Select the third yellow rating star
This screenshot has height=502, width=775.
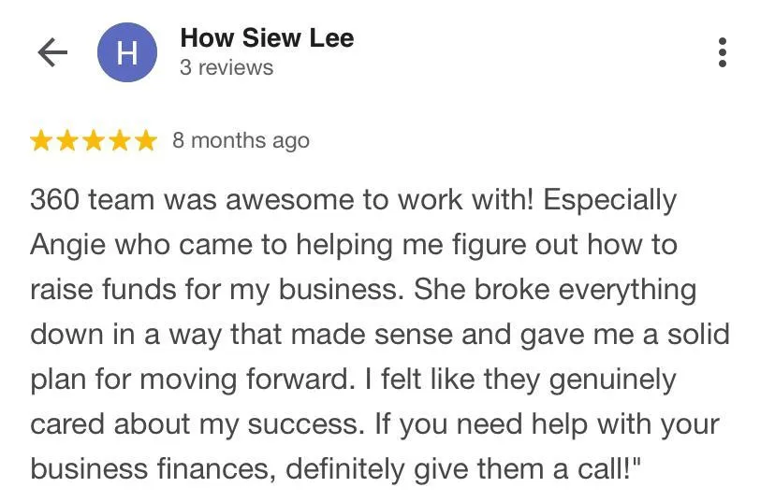pyautogui.click(x=94, y=140)
